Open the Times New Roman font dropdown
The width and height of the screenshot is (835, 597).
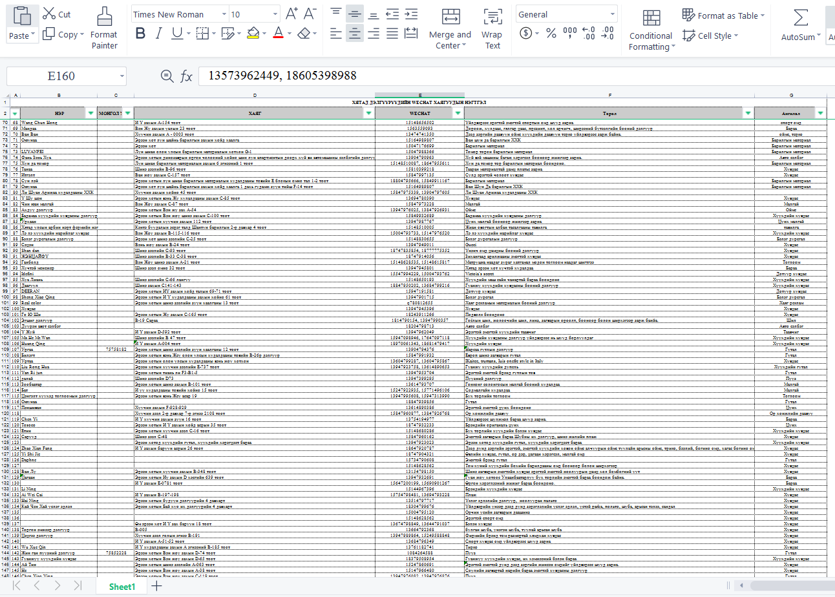pyautogui.click(x=224, y=14)
